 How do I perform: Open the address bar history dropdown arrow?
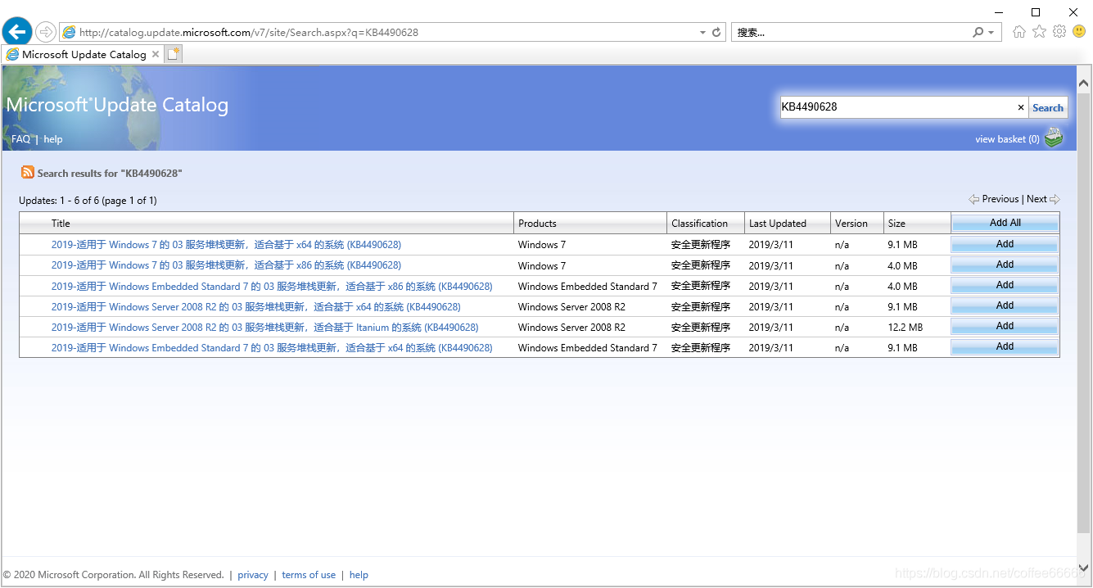pos(702,33)
